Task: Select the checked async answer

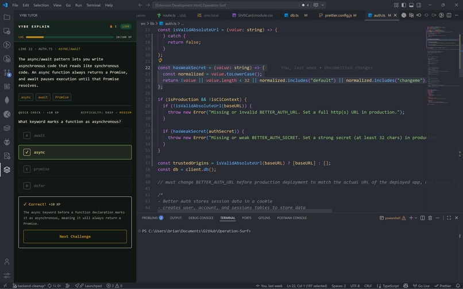Action: [75, 152]
